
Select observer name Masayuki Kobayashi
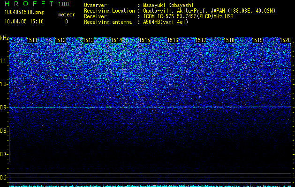168,5
